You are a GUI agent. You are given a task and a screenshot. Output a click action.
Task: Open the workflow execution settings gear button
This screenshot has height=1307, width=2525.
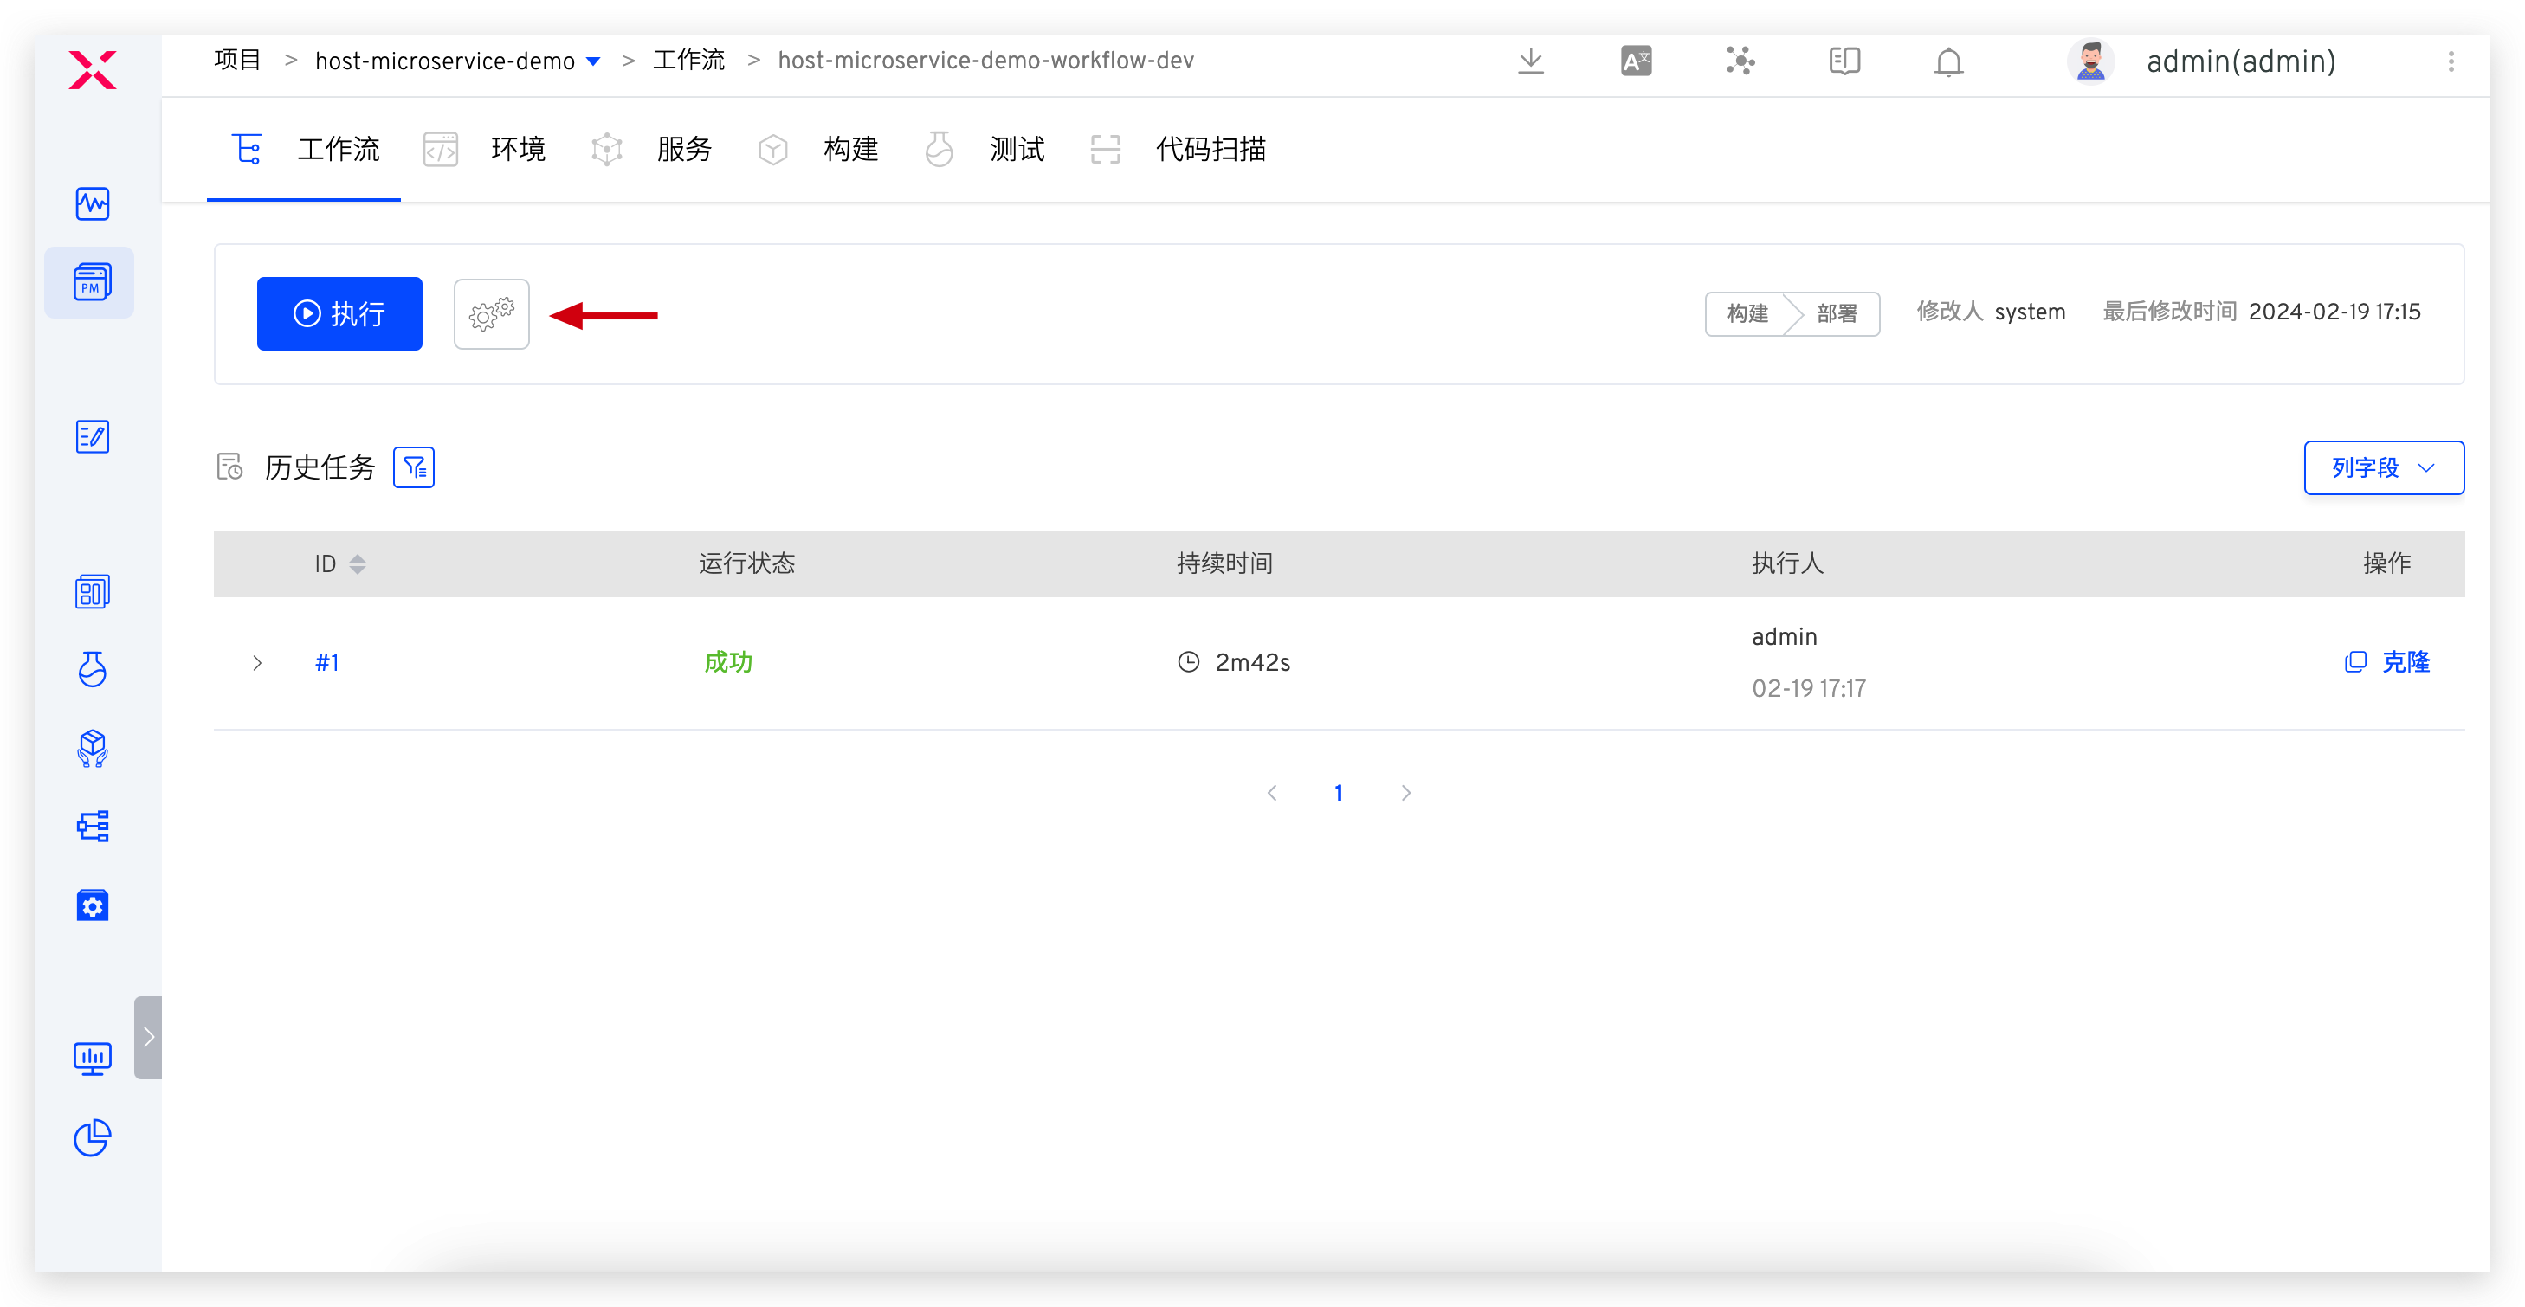(491, 313)
